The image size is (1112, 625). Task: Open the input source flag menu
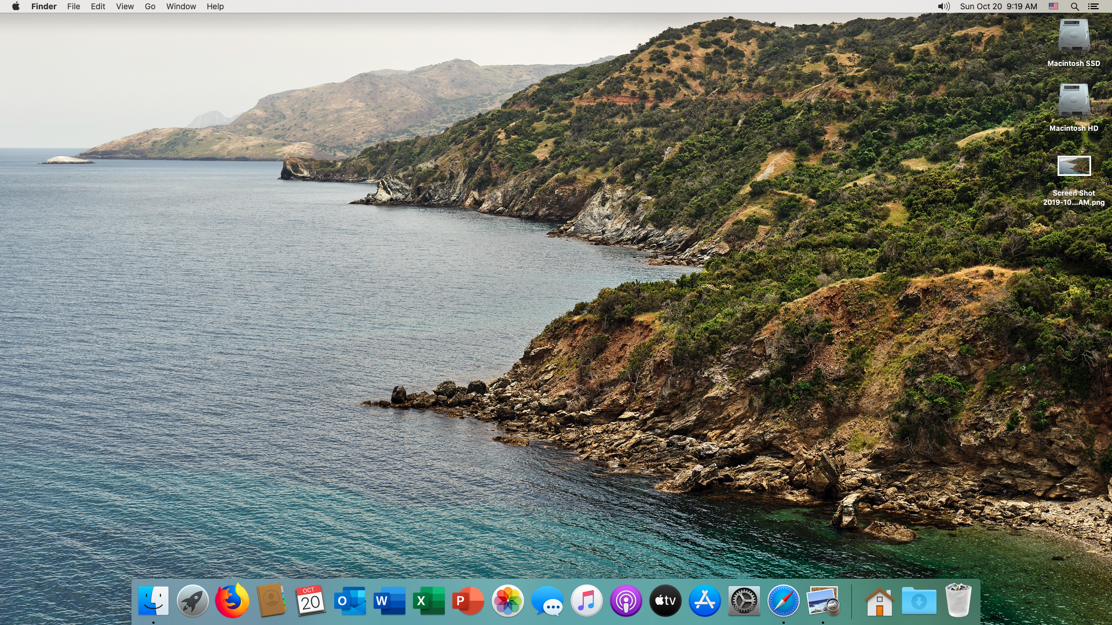(x=1053, y=6)
